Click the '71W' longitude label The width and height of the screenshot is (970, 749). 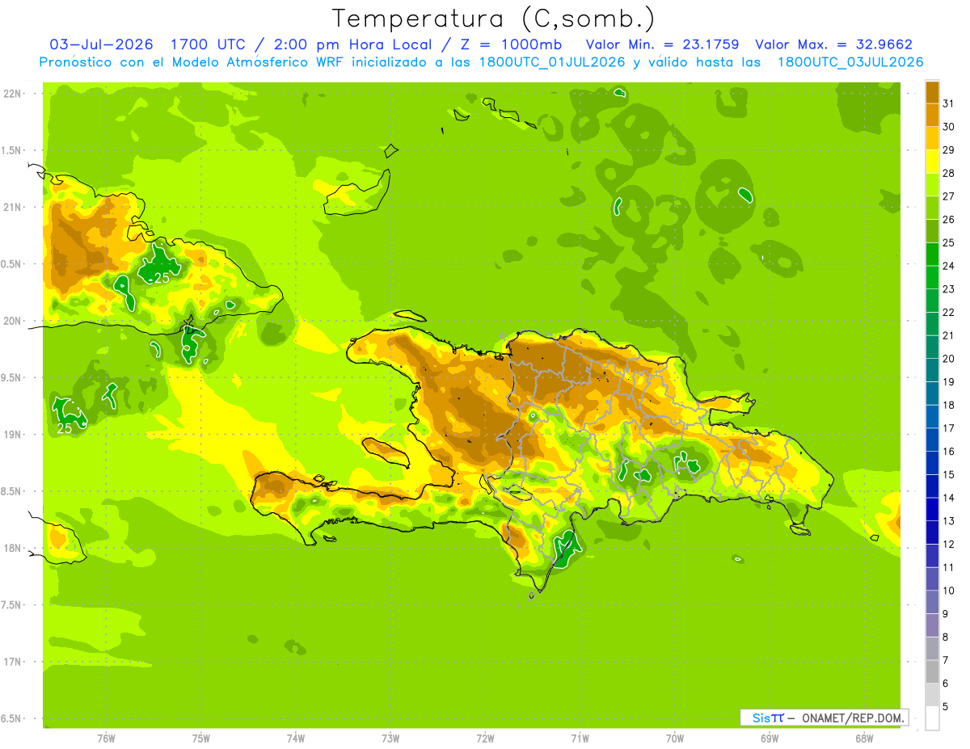point(580,738)
